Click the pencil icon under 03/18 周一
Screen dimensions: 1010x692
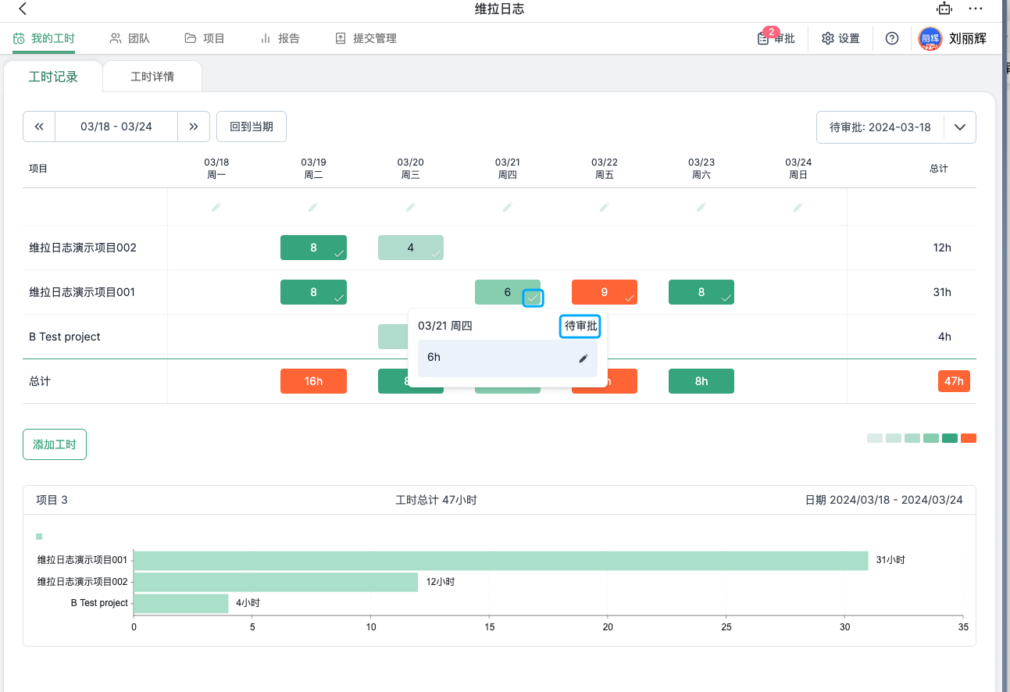[216, 207]
